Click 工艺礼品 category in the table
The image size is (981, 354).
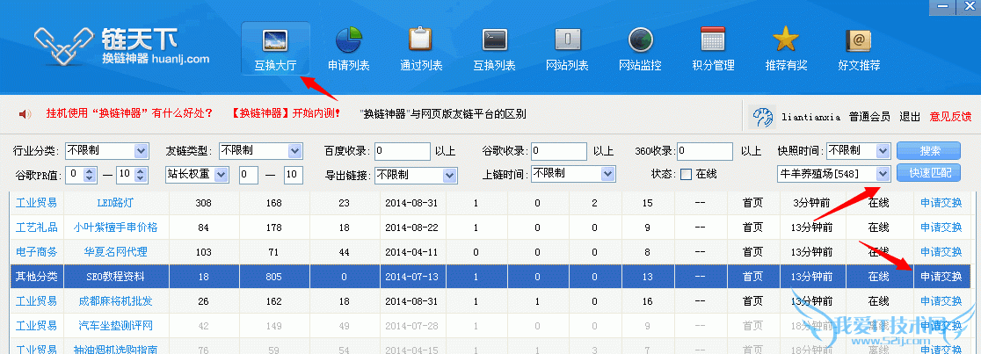pos(36,228)
